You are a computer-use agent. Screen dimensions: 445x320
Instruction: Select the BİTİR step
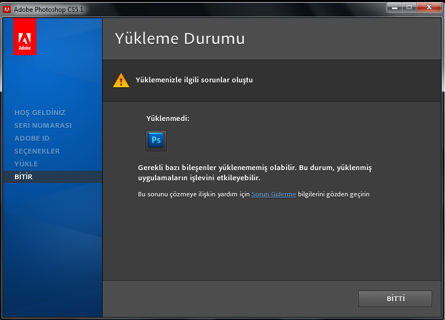[52, 177]
